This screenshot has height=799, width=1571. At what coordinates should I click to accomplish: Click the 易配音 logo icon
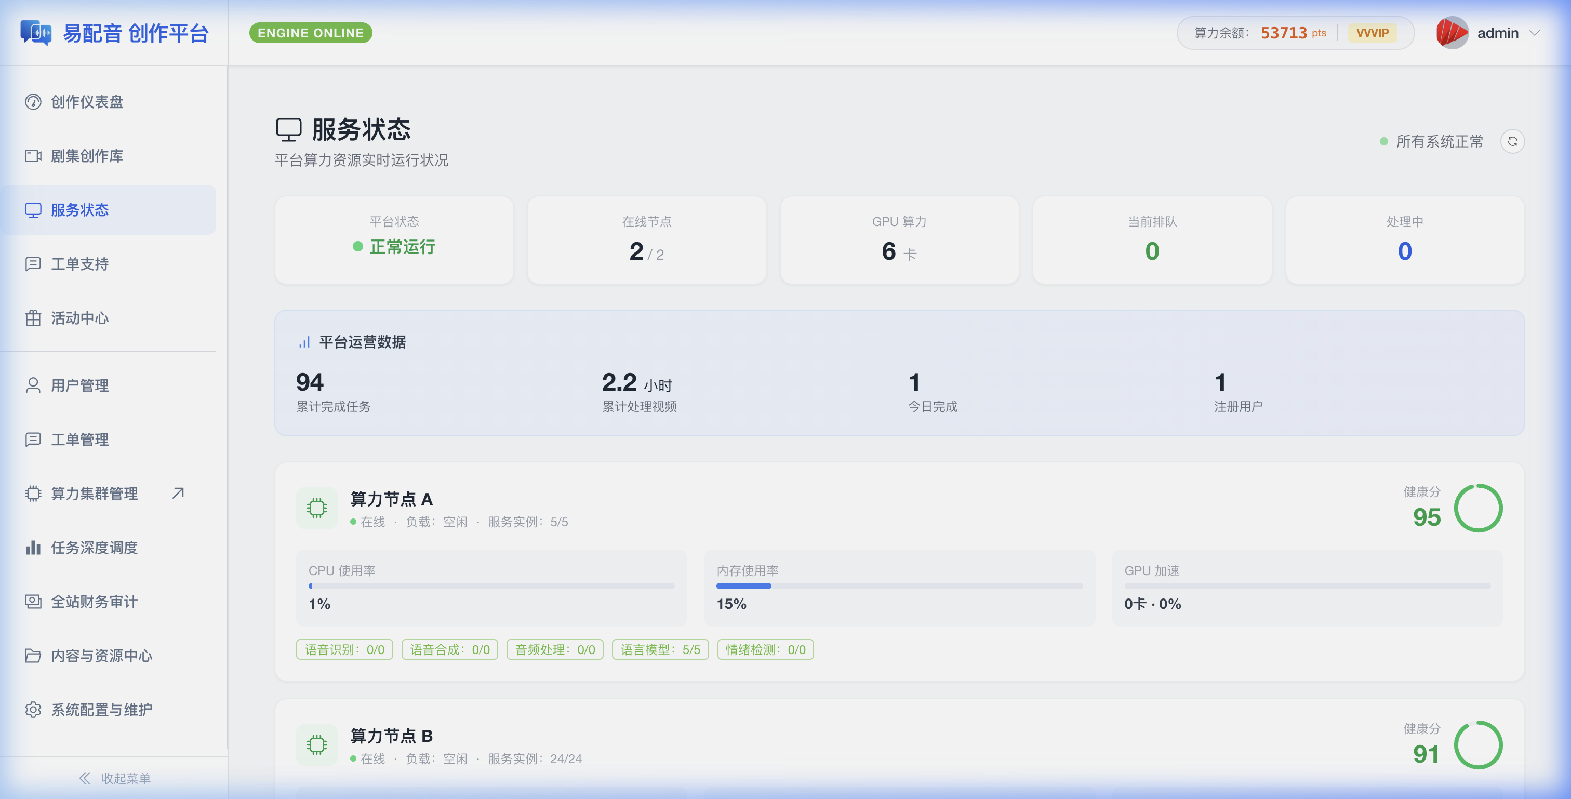(35, 33)
